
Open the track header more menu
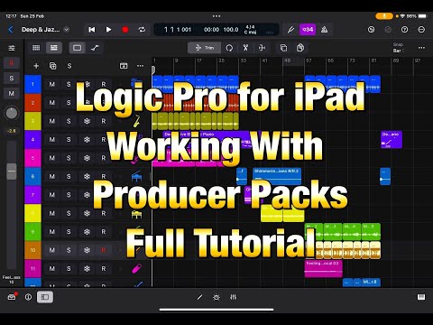tap(140, 66)
